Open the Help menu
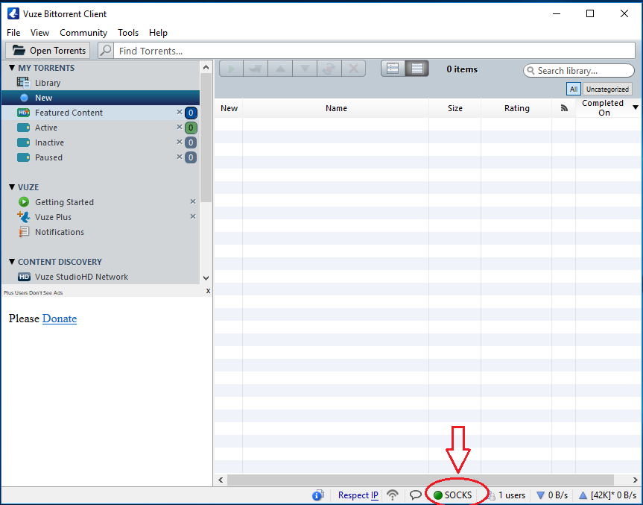Screen dimensions: 643x505 tap(158, 32)
